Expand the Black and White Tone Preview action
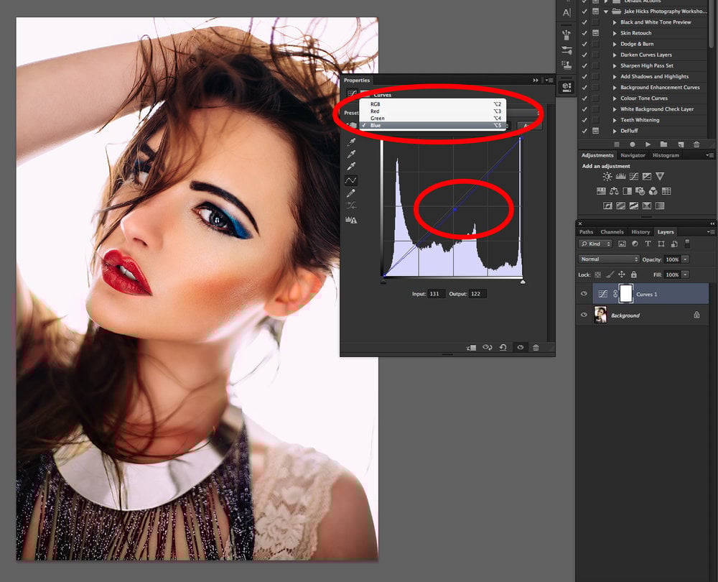 [x=615, y=22]
